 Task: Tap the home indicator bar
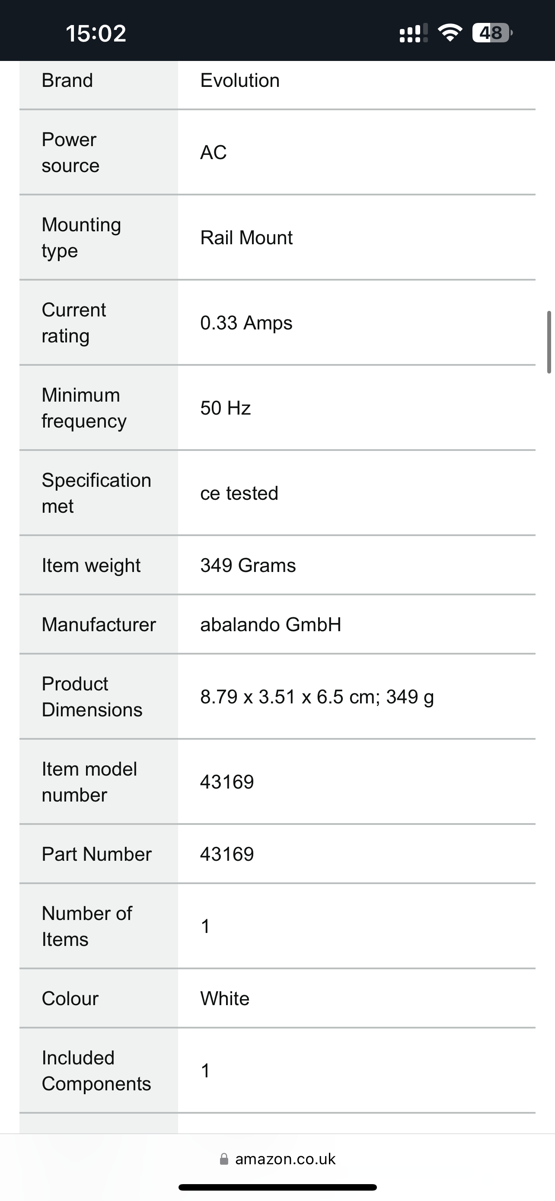[x=278, y=1187]
